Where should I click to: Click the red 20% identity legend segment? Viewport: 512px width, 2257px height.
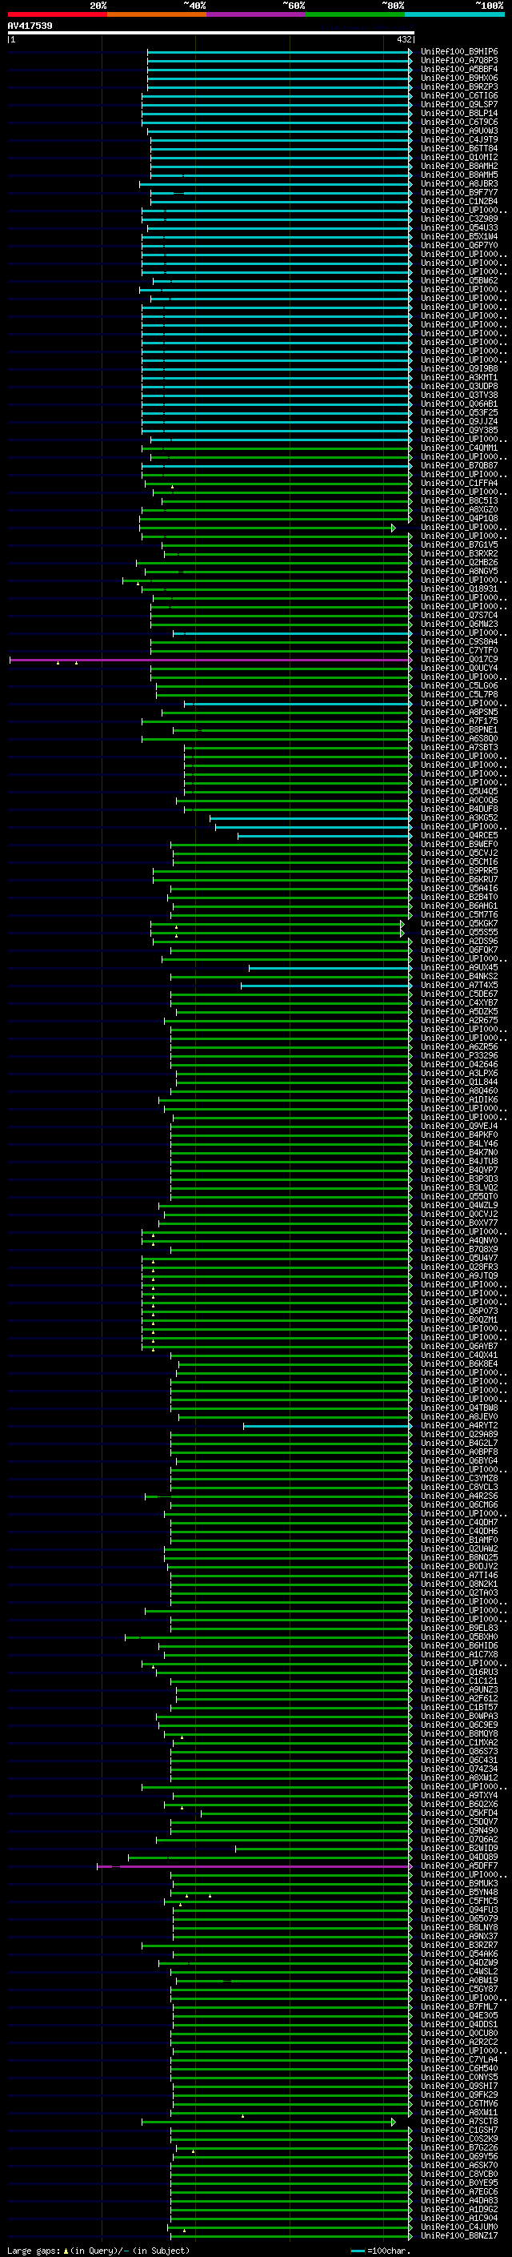57,14
